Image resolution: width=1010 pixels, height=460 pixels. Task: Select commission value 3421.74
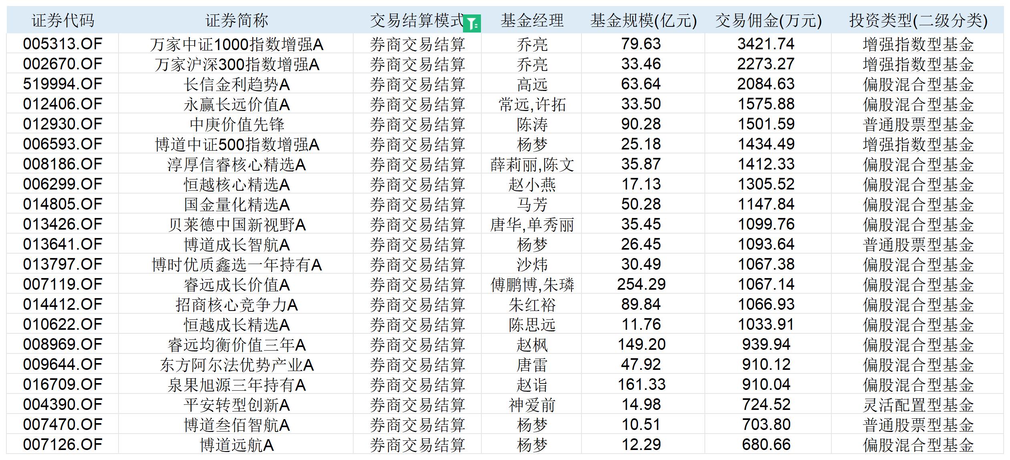[x=766, y=44]
